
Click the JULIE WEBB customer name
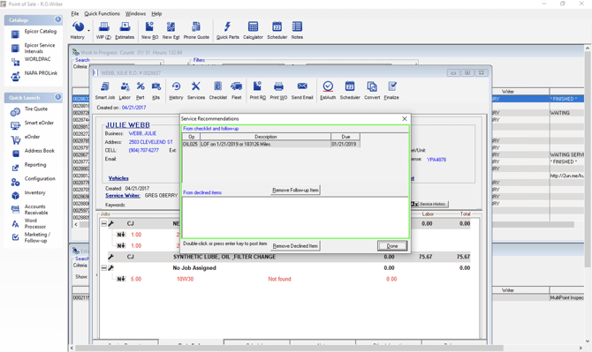click(127, 124)
